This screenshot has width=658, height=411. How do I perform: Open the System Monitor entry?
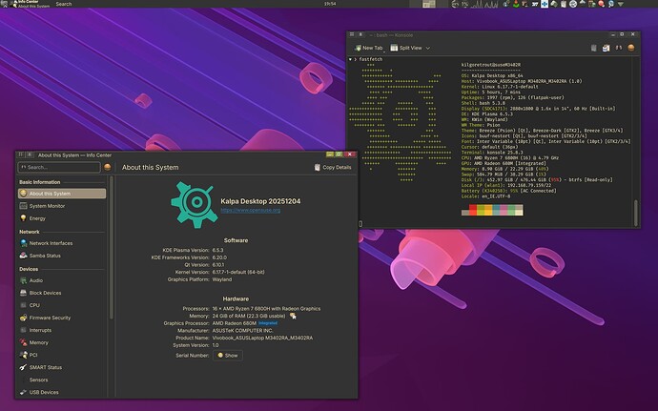coord(47,205)
